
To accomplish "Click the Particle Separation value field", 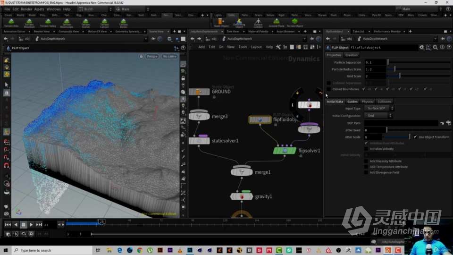I will [x=375, y=62].
